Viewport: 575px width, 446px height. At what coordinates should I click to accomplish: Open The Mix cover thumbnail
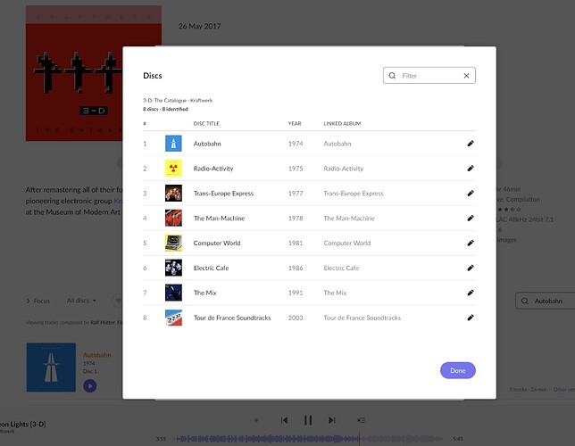173,293
